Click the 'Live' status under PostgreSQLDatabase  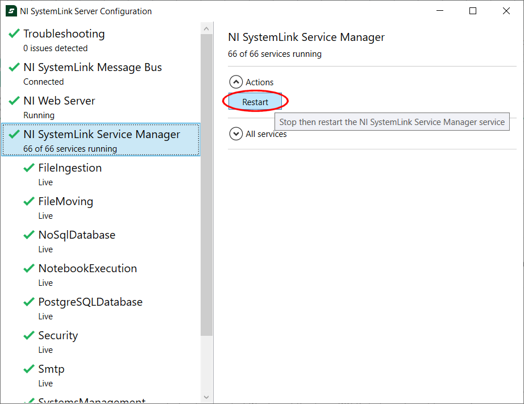pyautogui.click(x=45, y=316)
